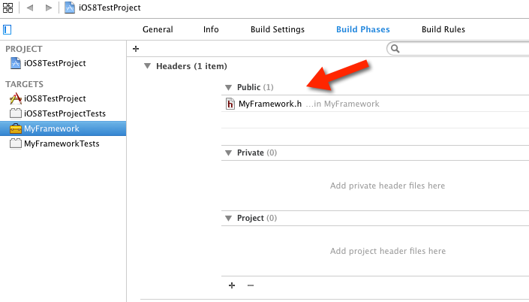Image resolution: width=529 pixels, height=302 pixels.
Task: Select the iOS8TestProjectTests target
Action: 65,113
